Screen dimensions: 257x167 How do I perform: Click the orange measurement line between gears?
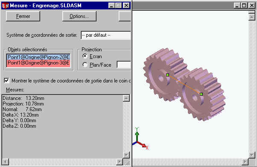point(184,85)
